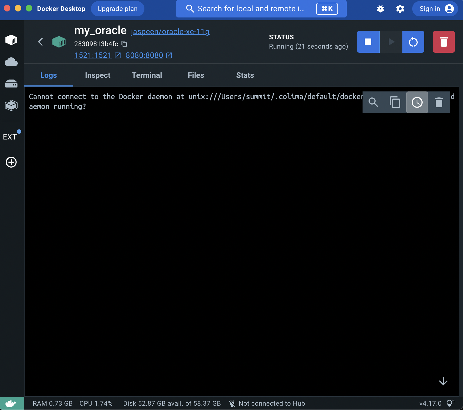Switch to the Terminal tab
Viewport: 463px width, 410px height.
[x=147, y=75]
